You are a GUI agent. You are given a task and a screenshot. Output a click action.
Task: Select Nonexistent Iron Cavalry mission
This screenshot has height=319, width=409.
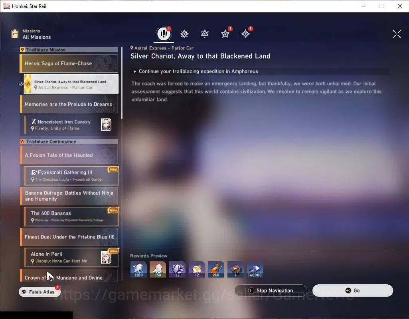pyautogui.click(x=71, y=124)
